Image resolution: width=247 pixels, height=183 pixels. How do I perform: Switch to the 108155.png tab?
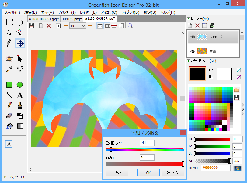point(72,19)
